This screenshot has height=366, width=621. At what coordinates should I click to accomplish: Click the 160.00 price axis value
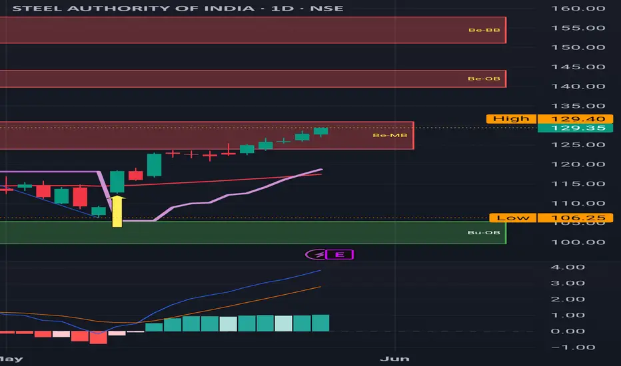click(578, 8)
